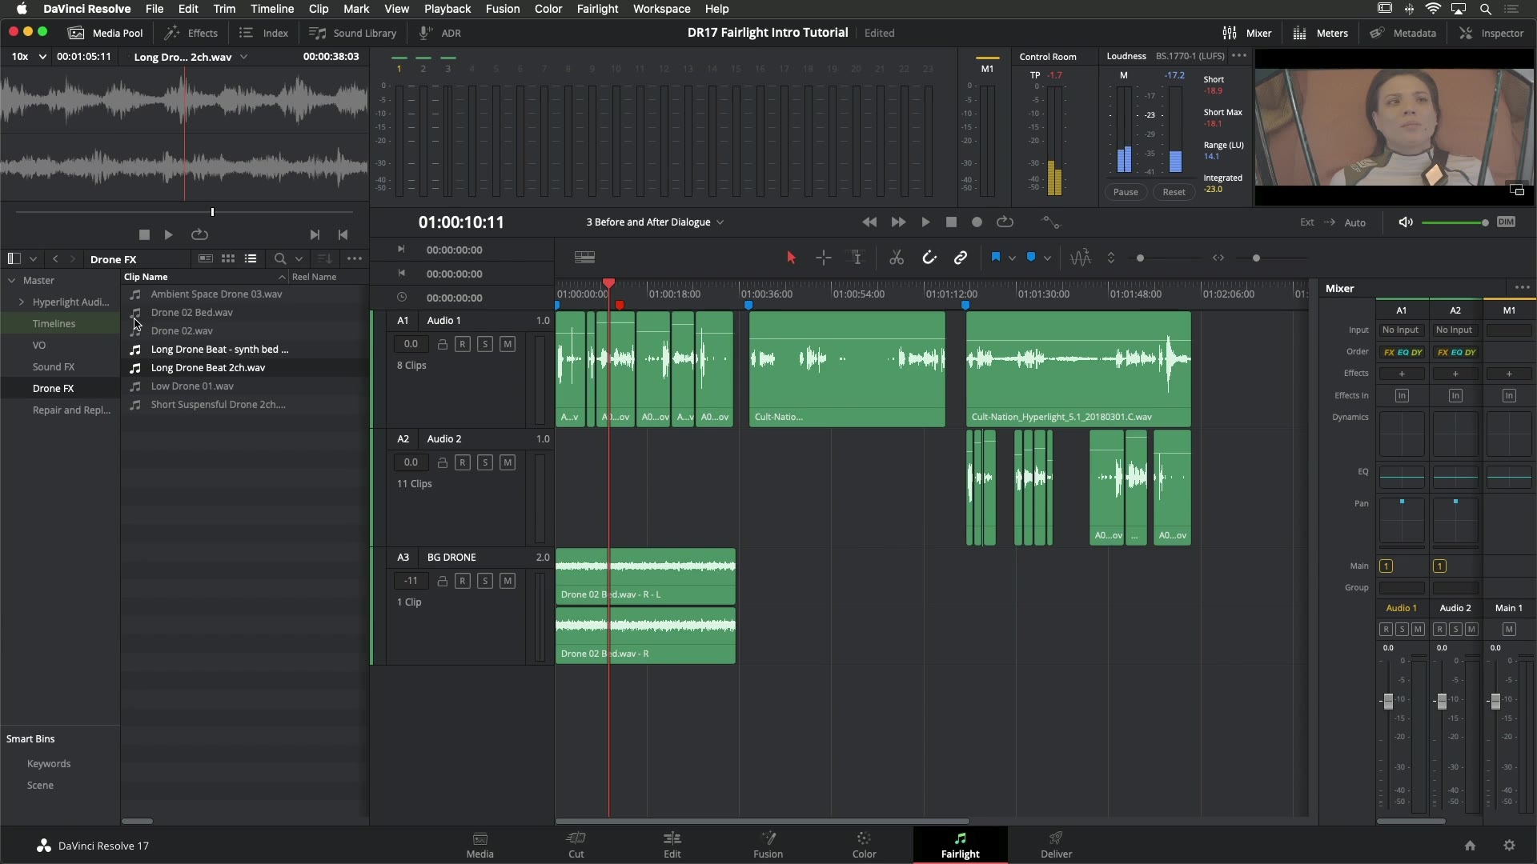Open the marker color dropdown arrow

pyautogui.click(x=1048, y=258)
